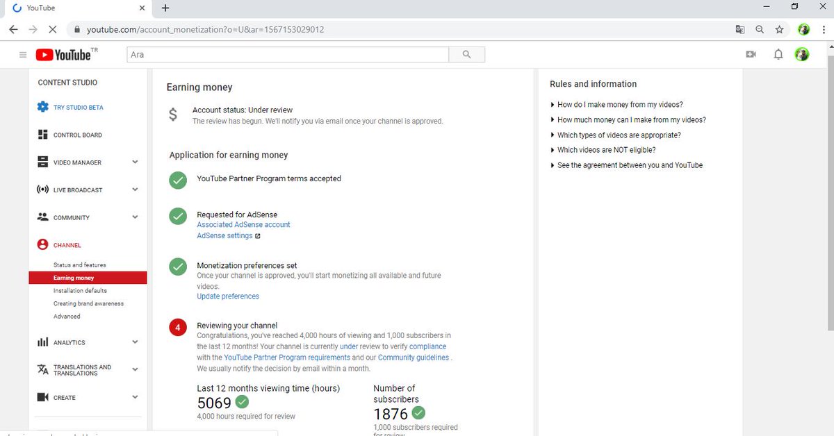
Task: Click the Content Studio heading
Action: click(67, 83)
